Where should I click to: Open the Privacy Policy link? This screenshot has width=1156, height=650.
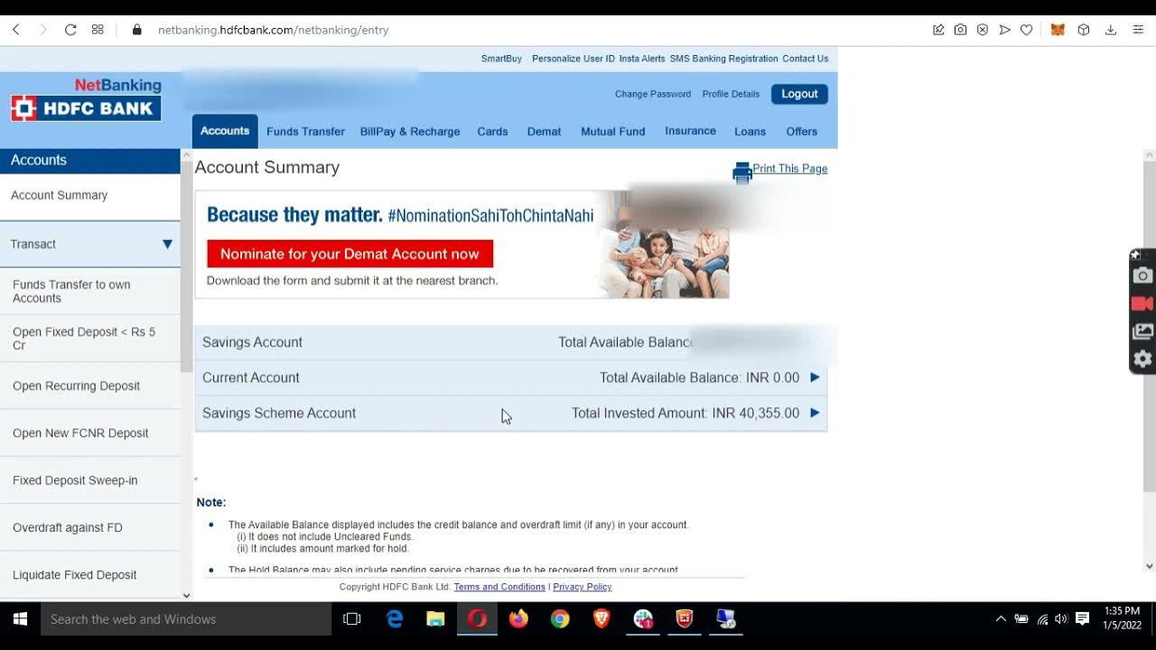tap(583, 587)
